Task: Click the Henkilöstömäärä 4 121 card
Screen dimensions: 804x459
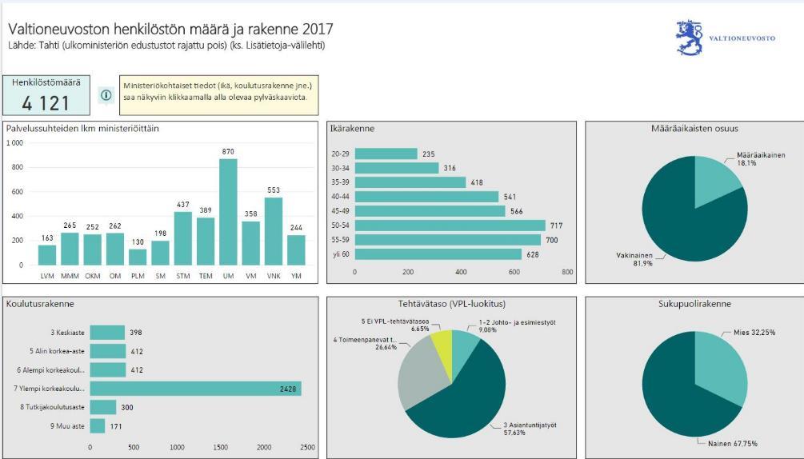Action: pos(46,95)
